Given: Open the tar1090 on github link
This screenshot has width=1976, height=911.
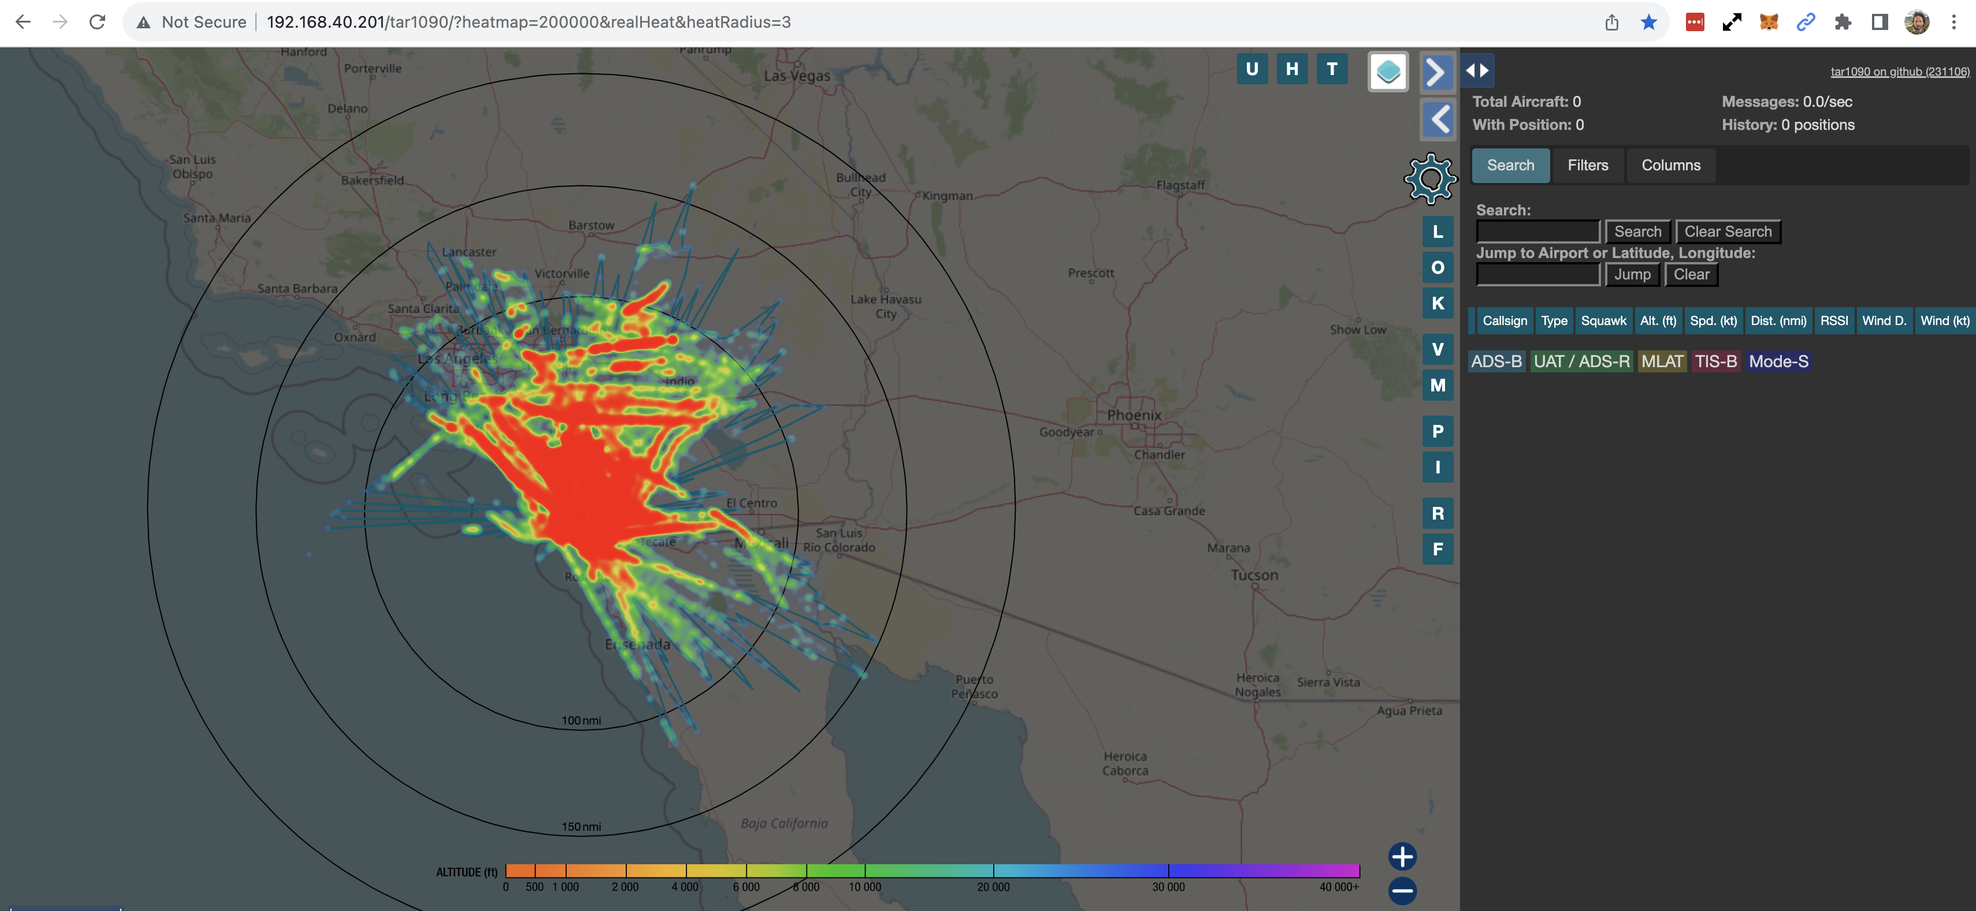Looking at the screenshot, I should point(1899,72).
